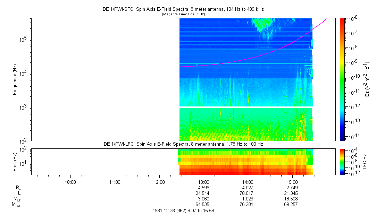Image resolution: width=376 pixels, height=215 pixels.
Task: Click the Re value 2.749
Action: [x=292, y=188]
